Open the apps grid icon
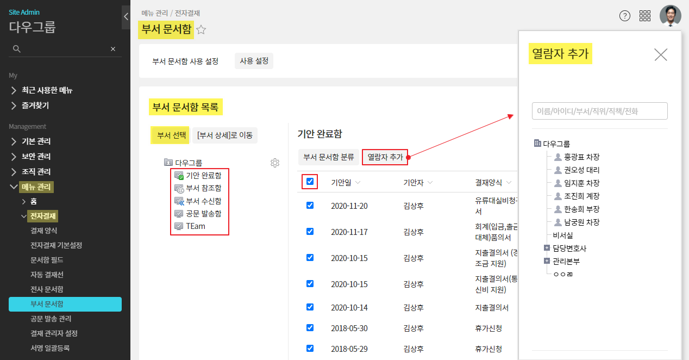Image resolution: width=689 pixels, height=360 pixels. pyautogui.click(x=645, y=16)
